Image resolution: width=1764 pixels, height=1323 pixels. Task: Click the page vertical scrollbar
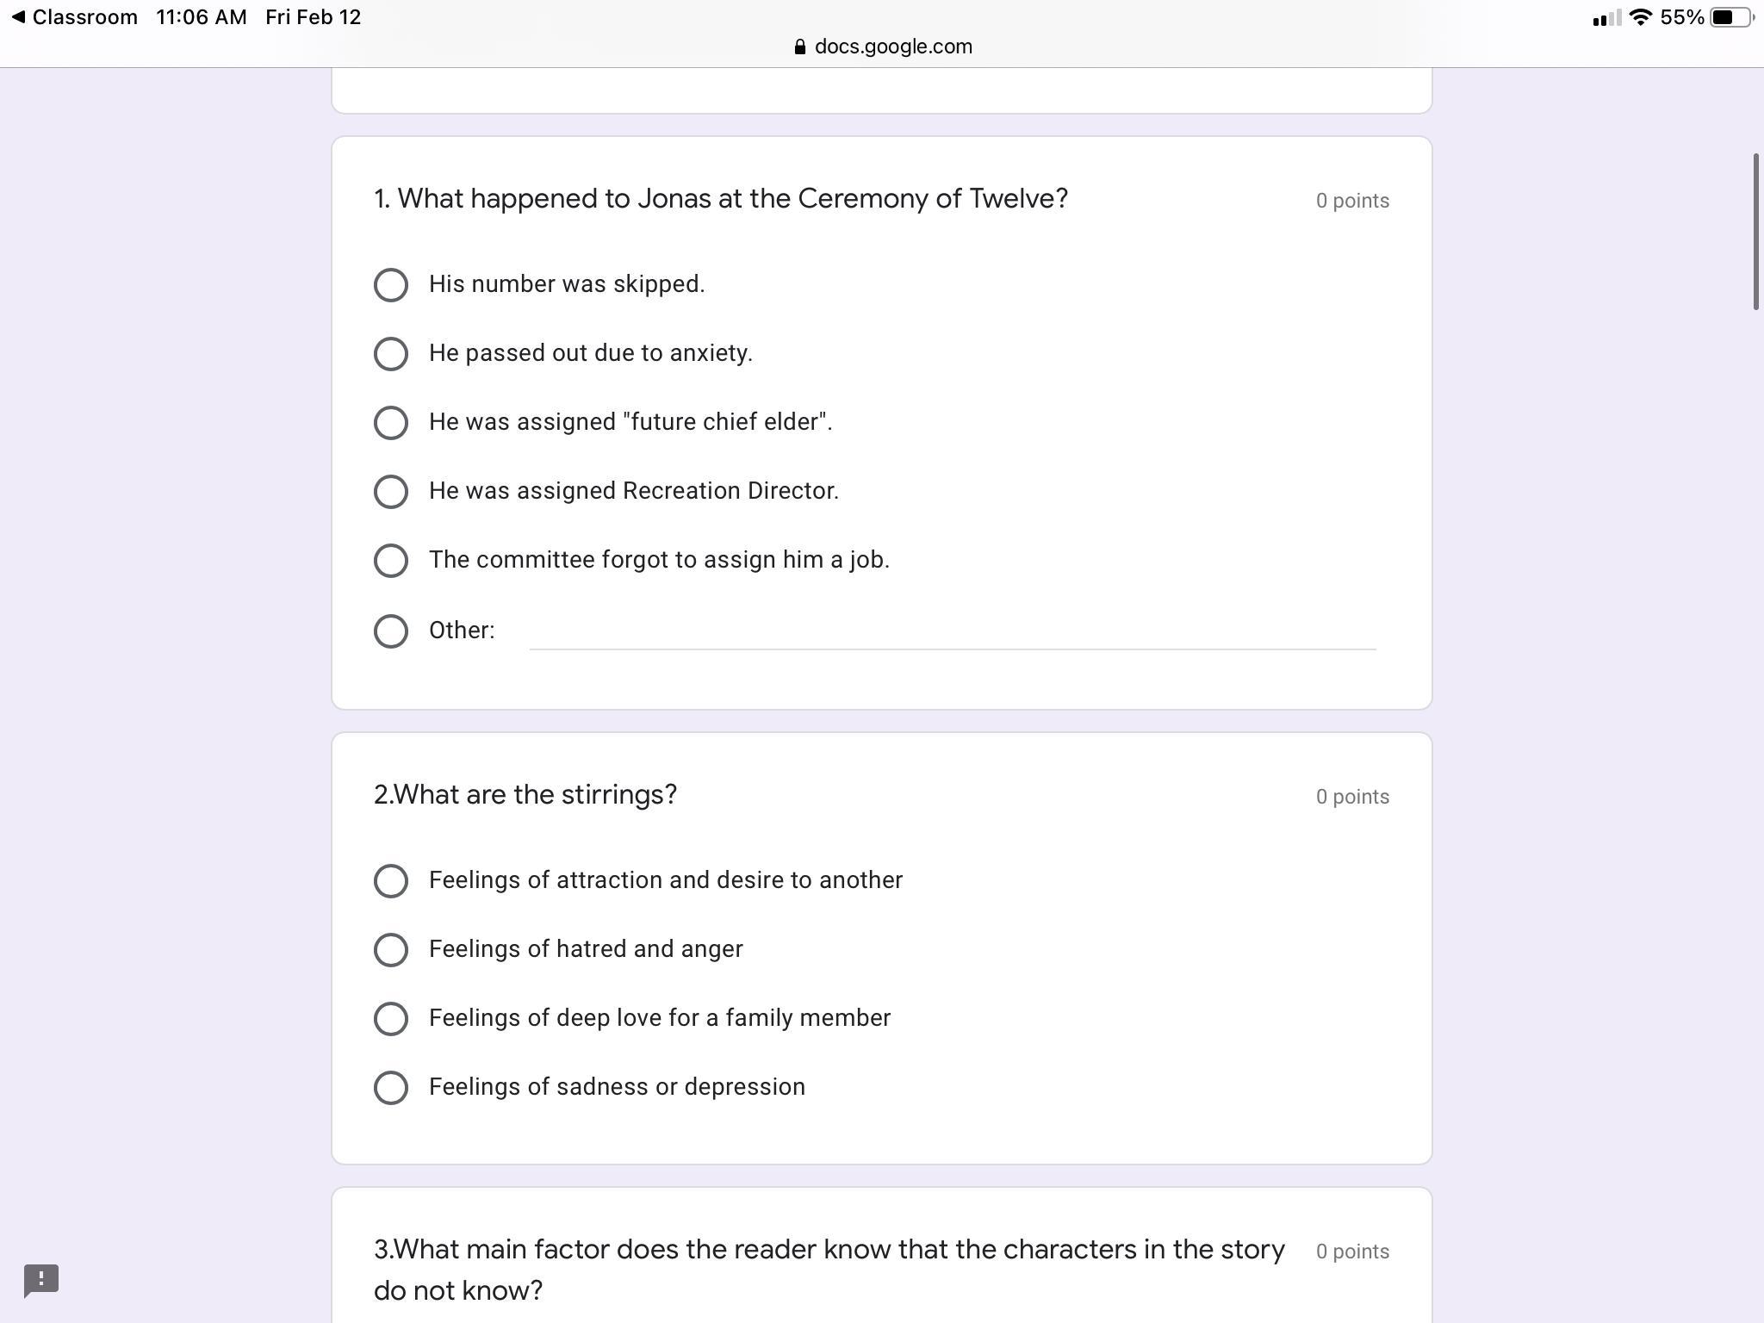tap(1756, 233)
